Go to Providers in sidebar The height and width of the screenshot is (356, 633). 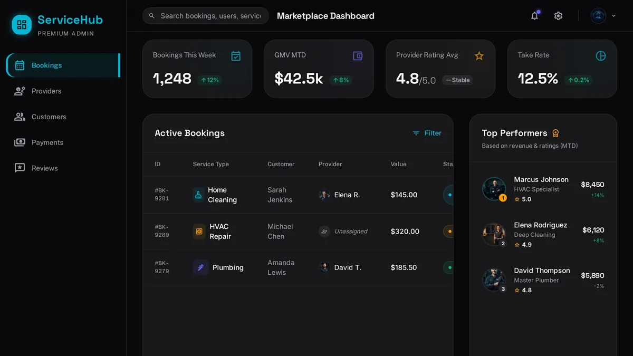[63, 91]
